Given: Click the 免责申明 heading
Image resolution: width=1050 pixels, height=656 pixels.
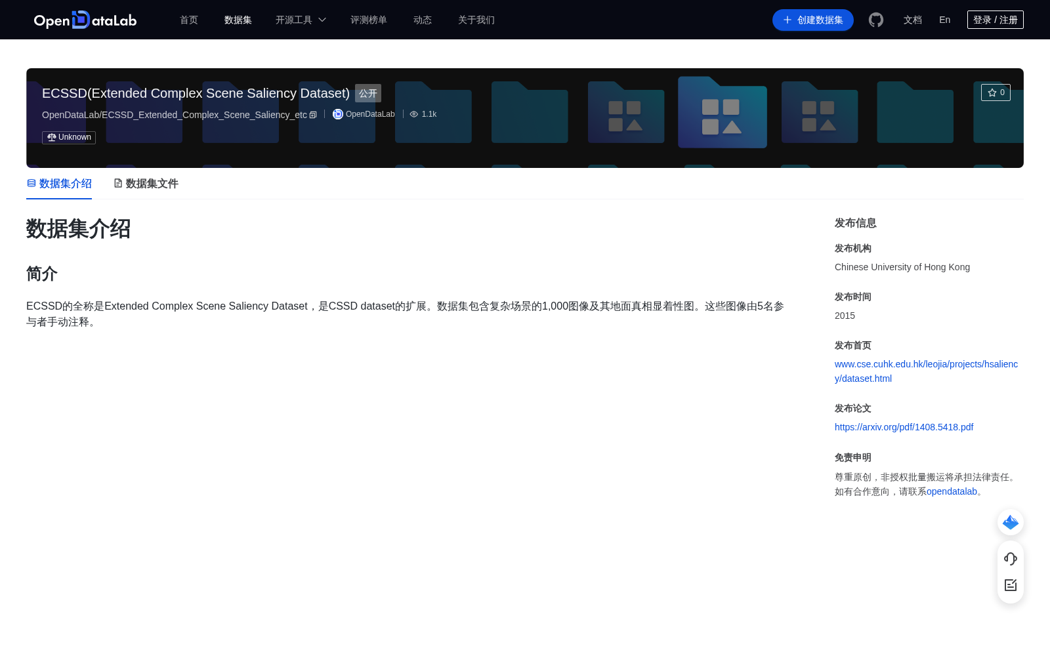Looking at the screenshot, I should click(853, 457).
